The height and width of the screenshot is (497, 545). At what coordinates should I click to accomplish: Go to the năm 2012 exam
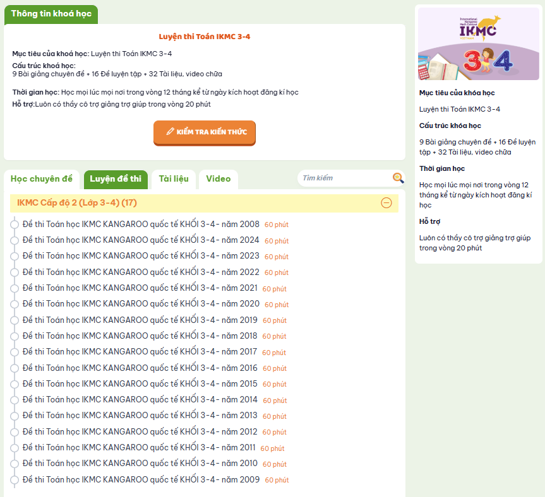point(140,432)
